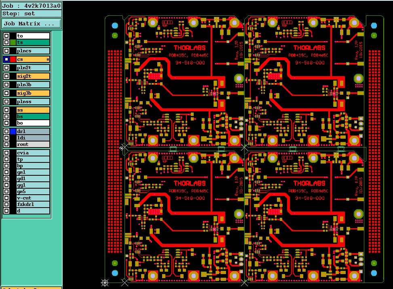393x289 pixels.
Task: Click the blue swatch of layer drl
Action: pyautogui.click(x=13, y=131)
